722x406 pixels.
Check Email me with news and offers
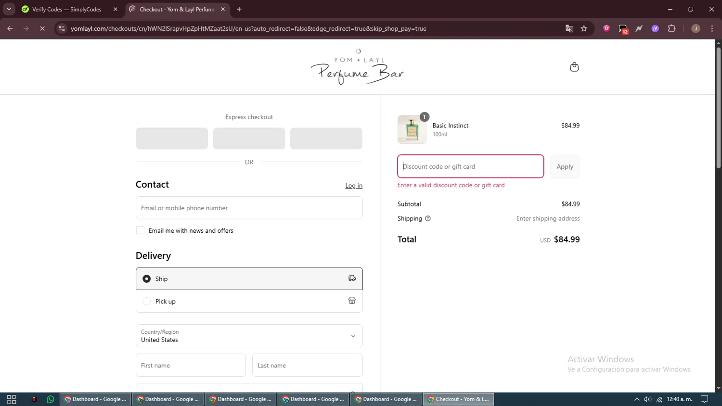pyautogui.click(x=140, y=230)
